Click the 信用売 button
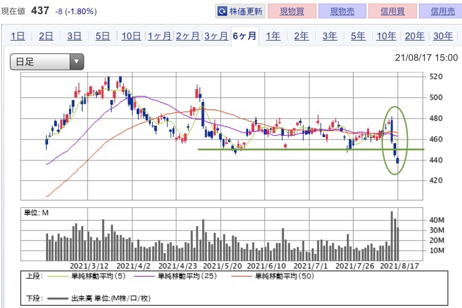 439,11
